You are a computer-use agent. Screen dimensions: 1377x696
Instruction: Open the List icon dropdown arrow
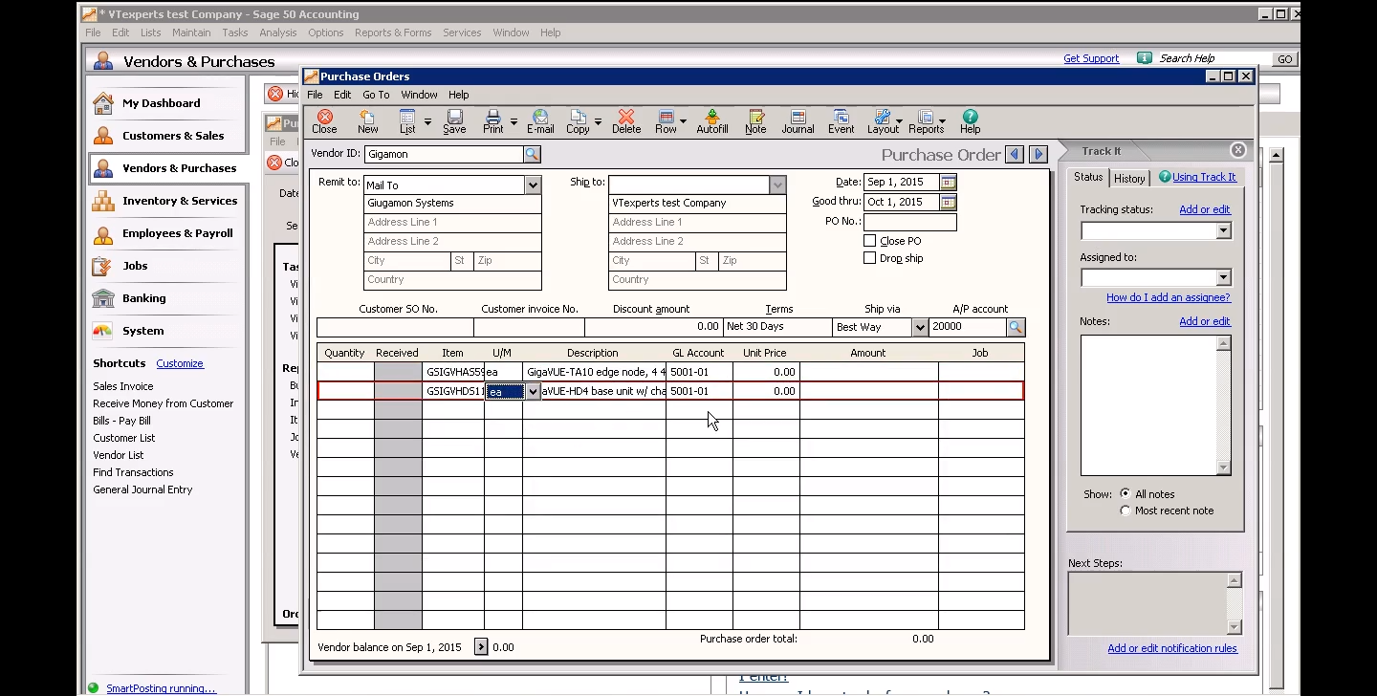click(x=427, y=122)
